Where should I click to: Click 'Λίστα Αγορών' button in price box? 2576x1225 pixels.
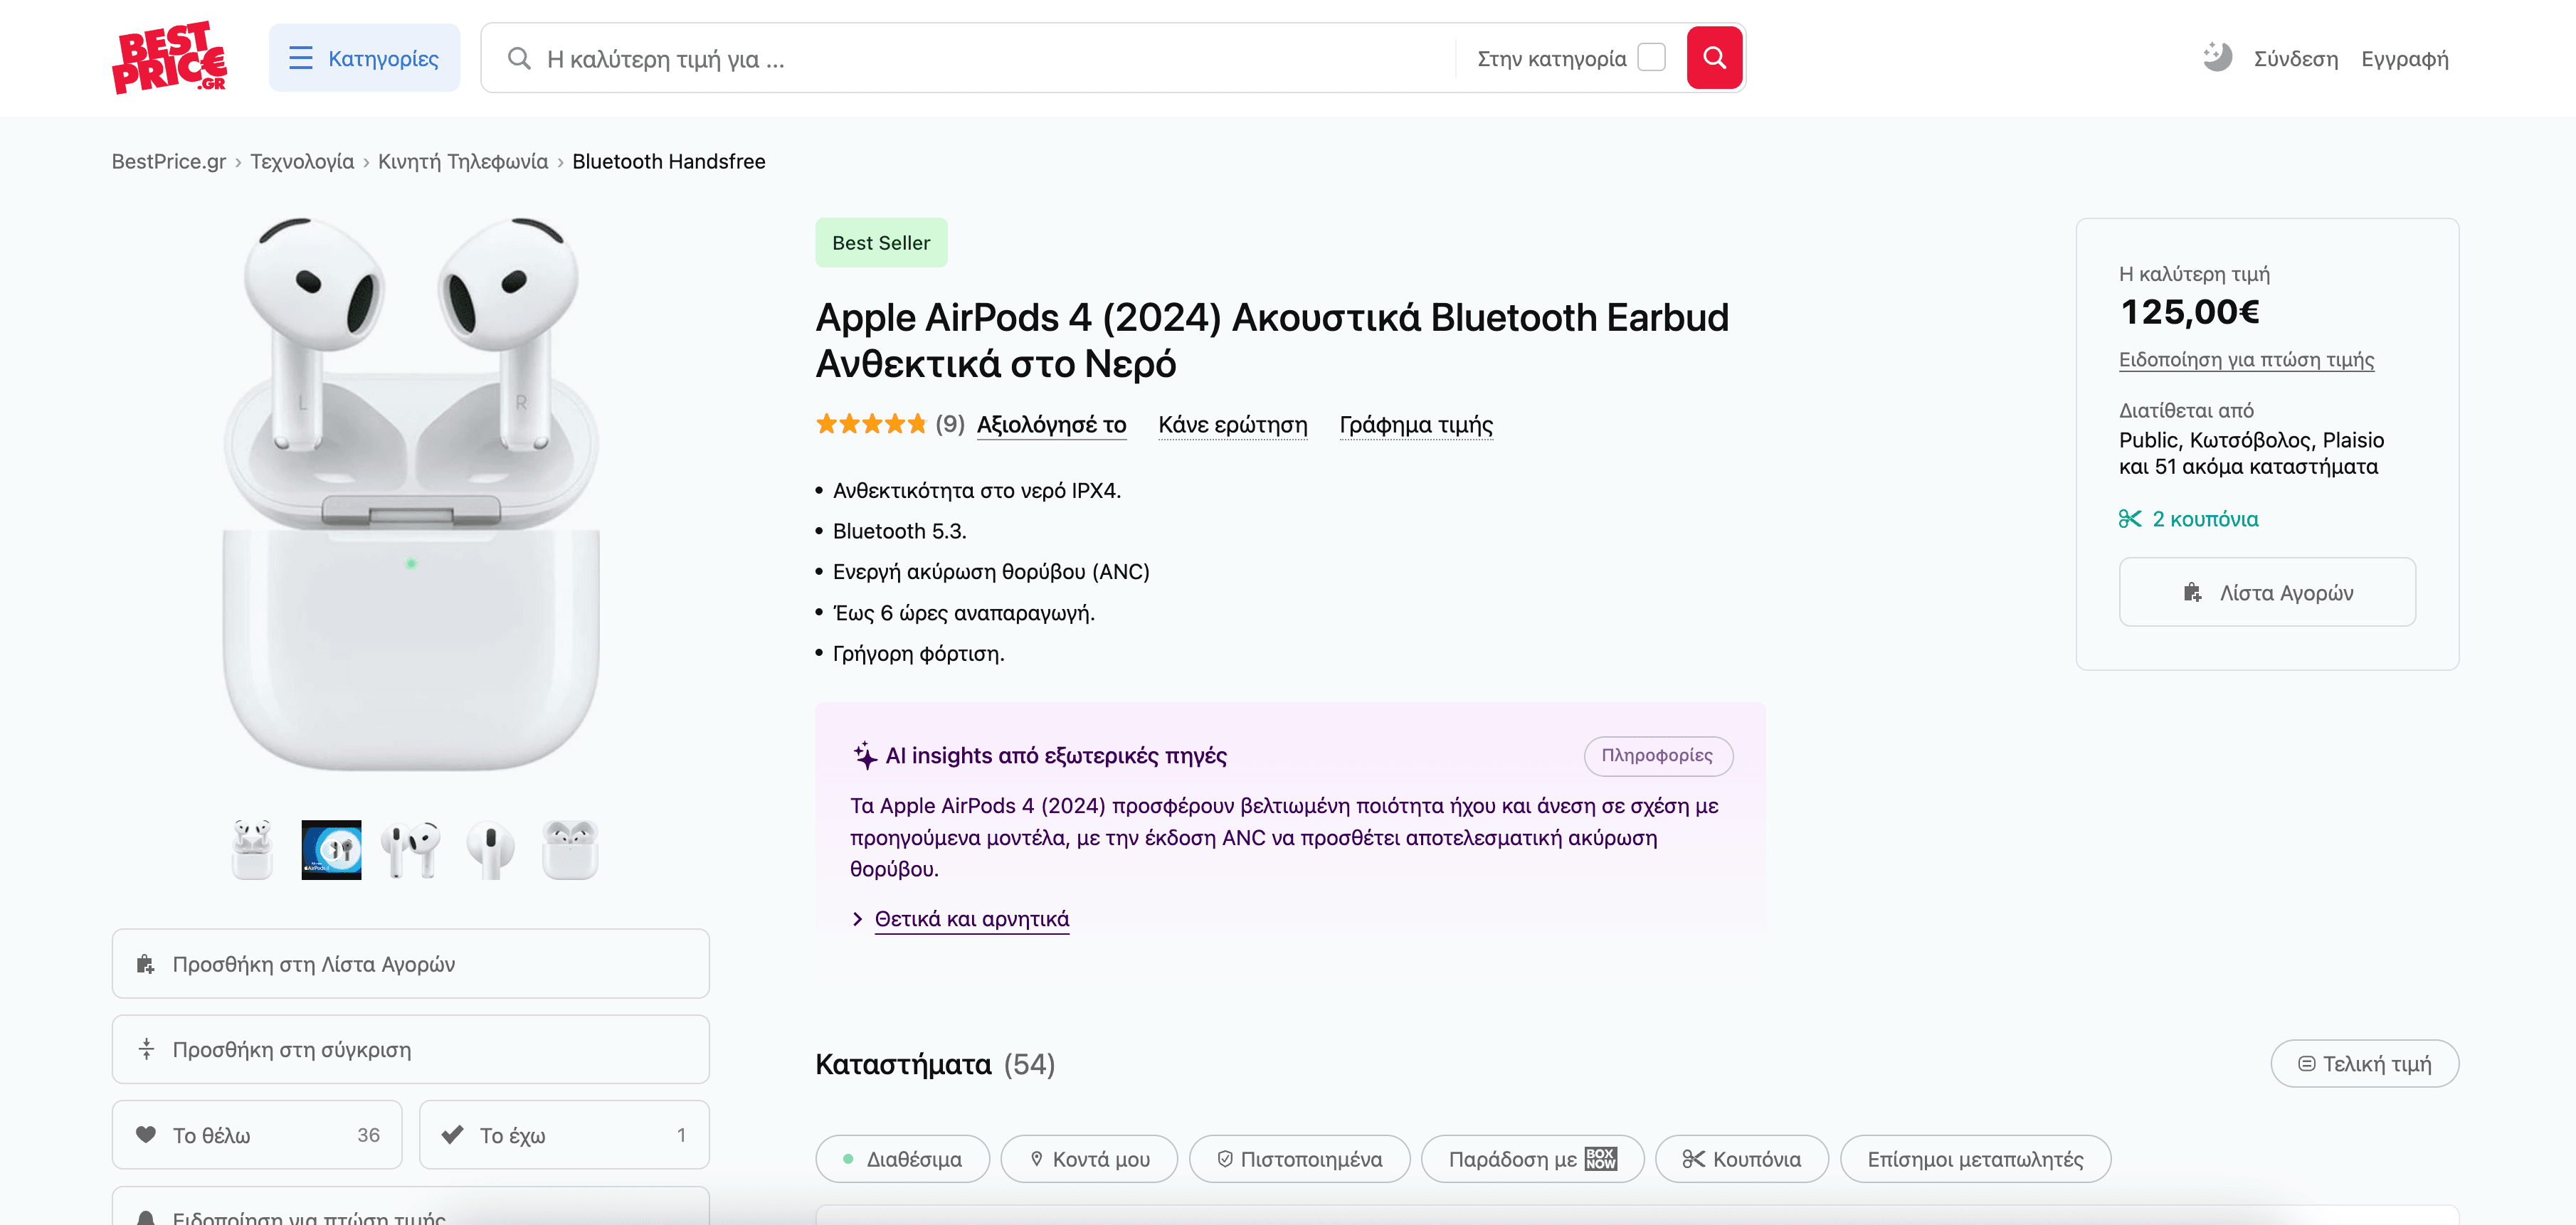pos(2267,593)
